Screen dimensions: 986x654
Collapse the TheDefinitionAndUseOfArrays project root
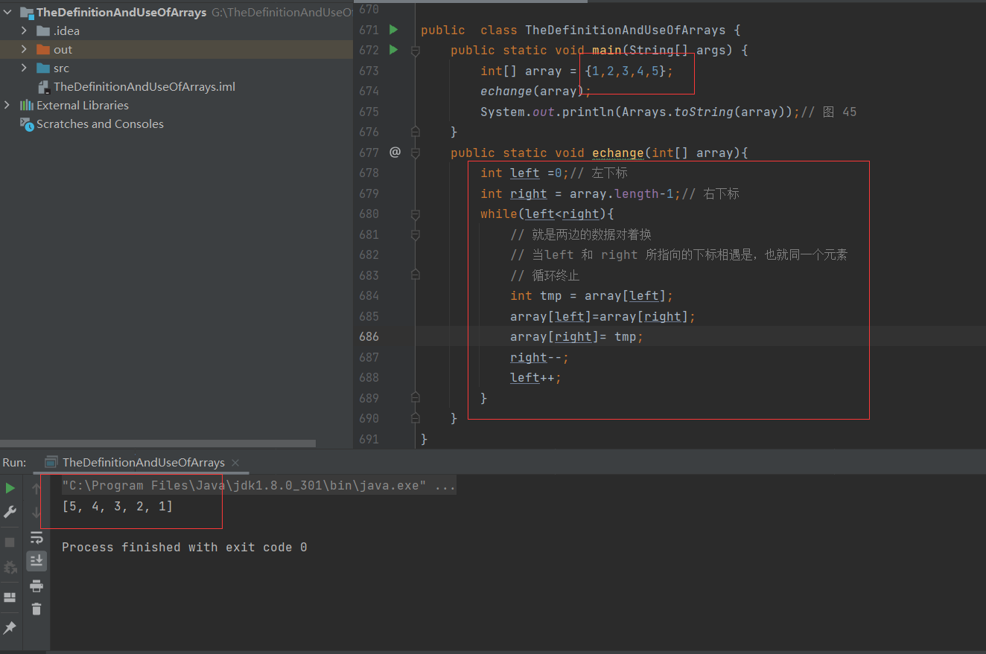click(x=7, y=12)
